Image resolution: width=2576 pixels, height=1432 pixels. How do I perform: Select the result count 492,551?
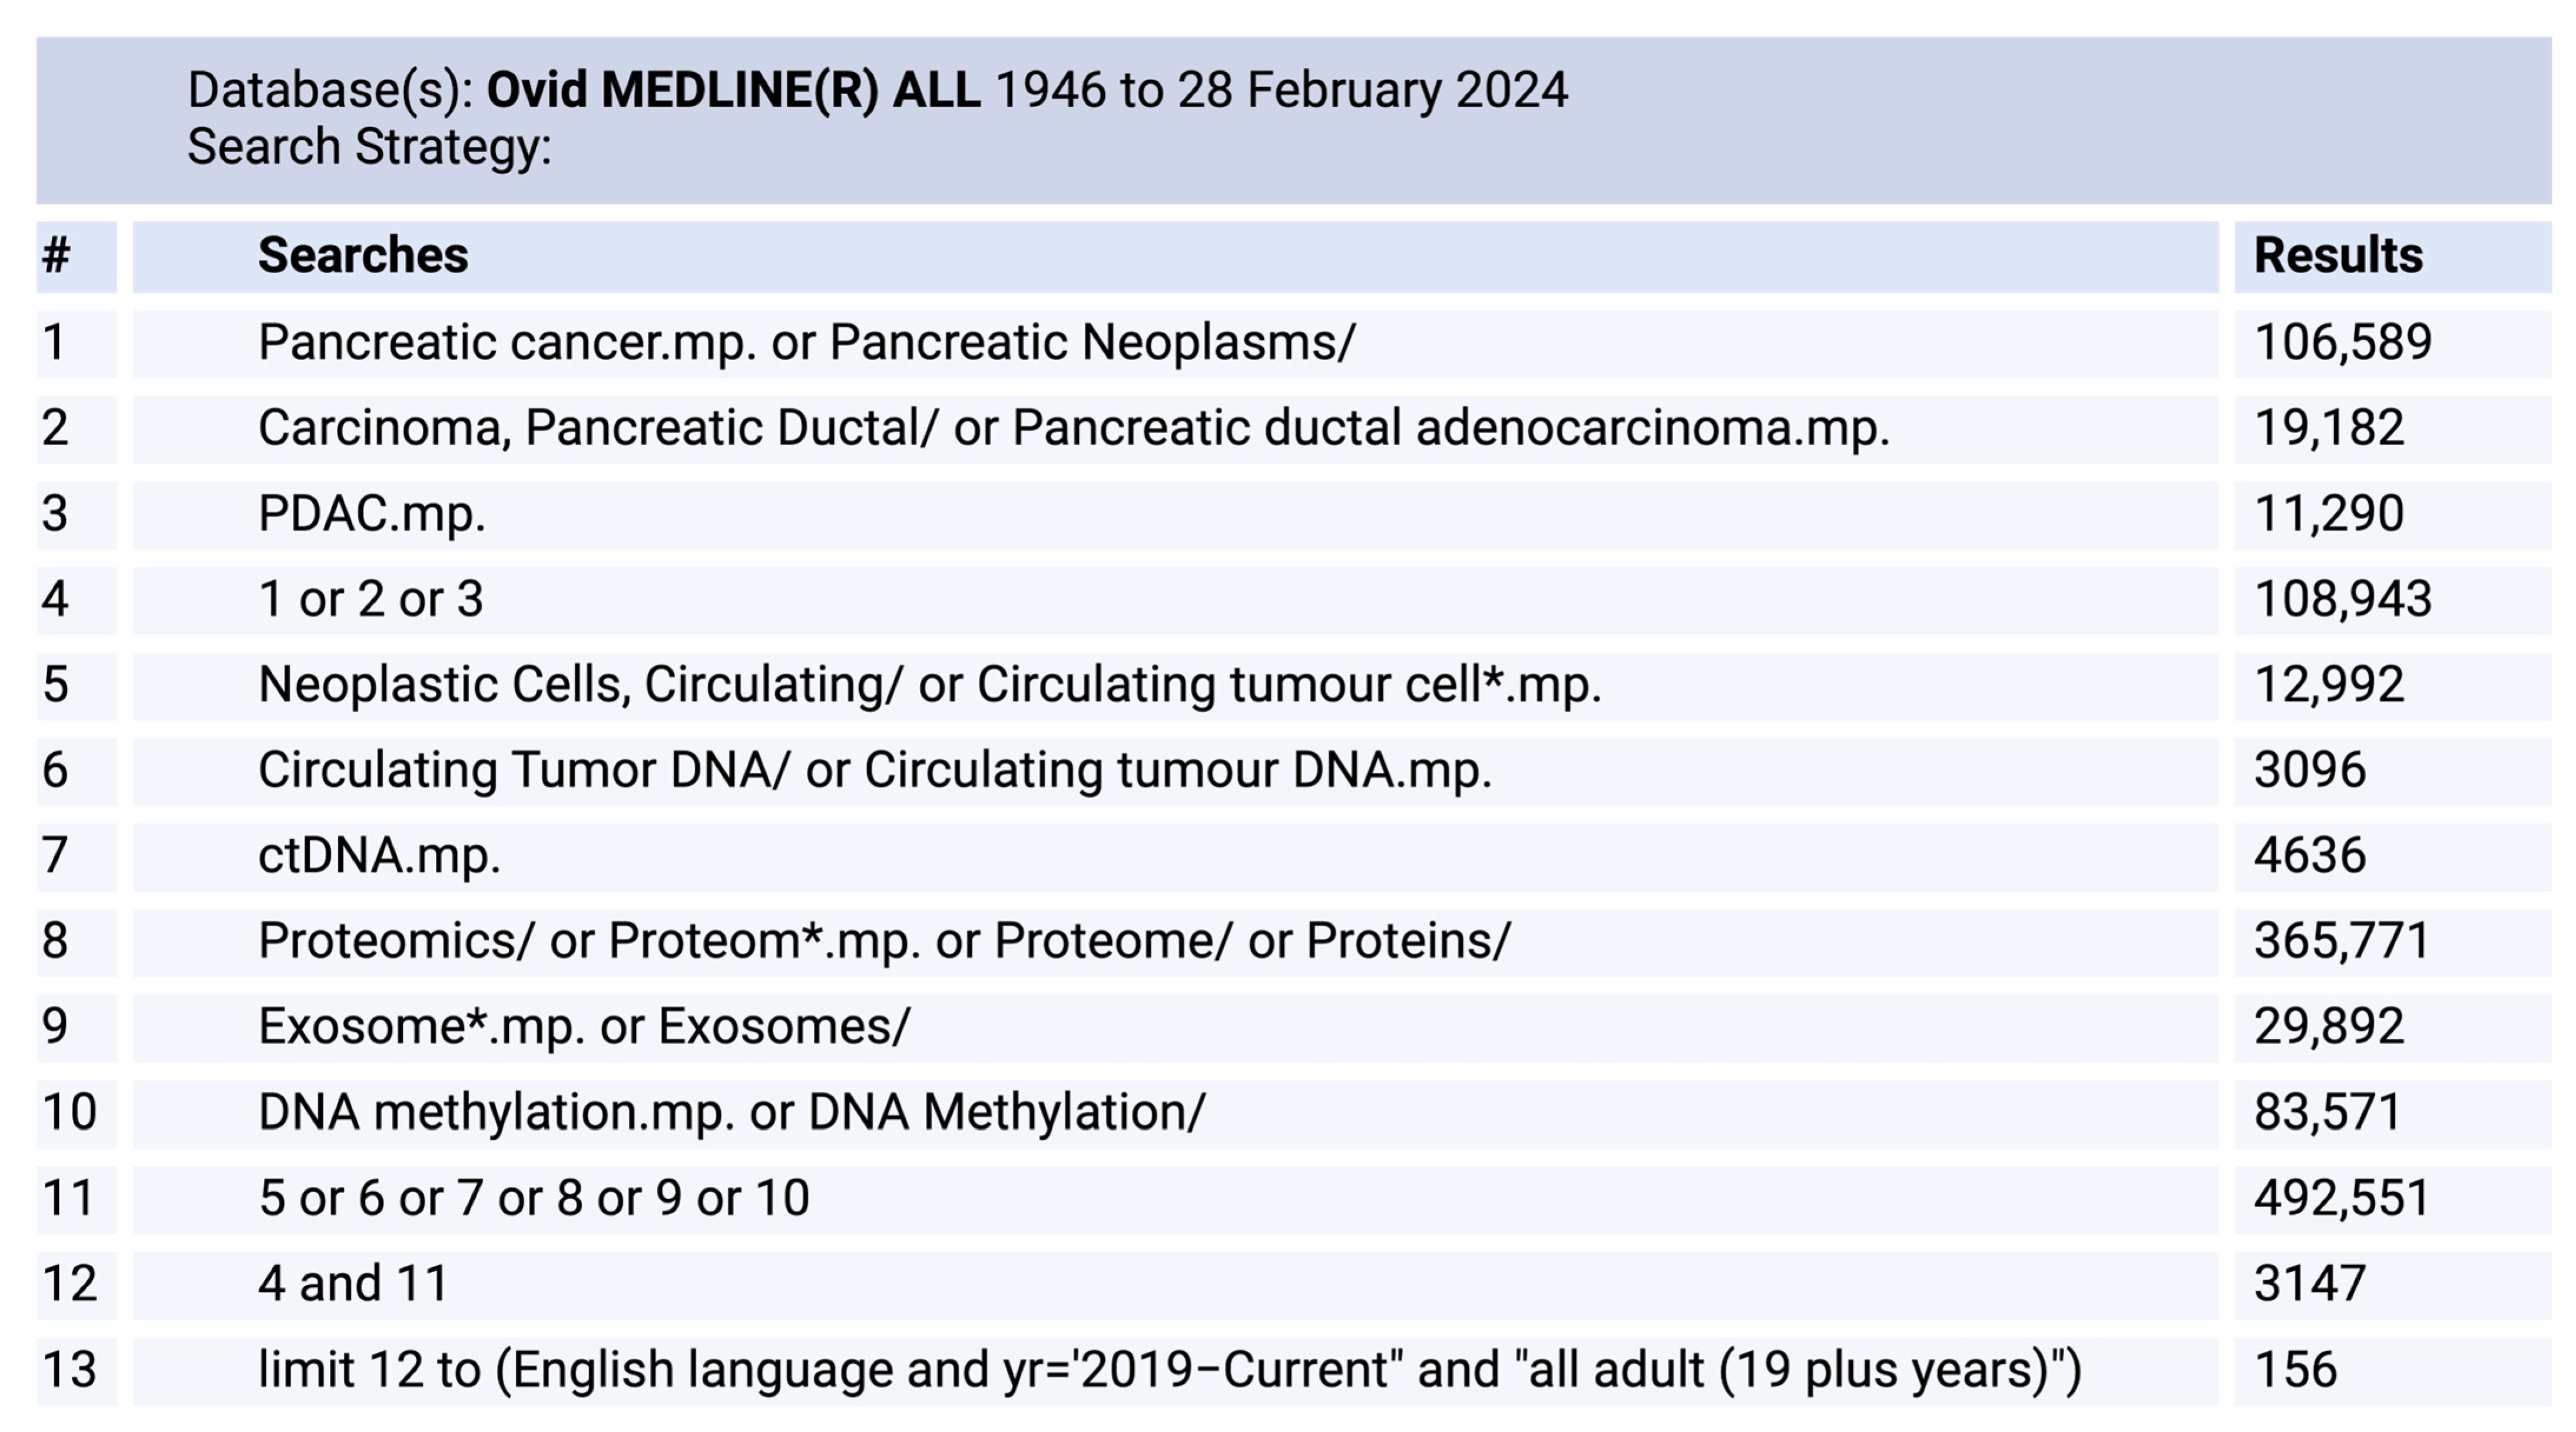pyautogui.click(x=2341, y=1198)
